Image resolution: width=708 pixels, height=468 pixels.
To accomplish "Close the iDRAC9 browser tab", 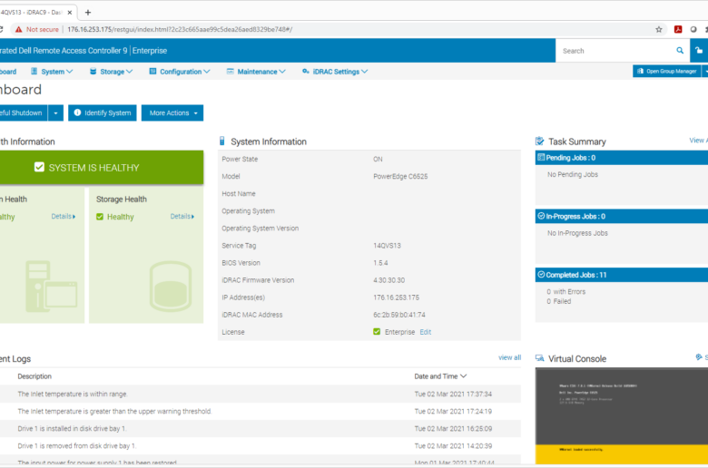I will [x=70, y=13].
